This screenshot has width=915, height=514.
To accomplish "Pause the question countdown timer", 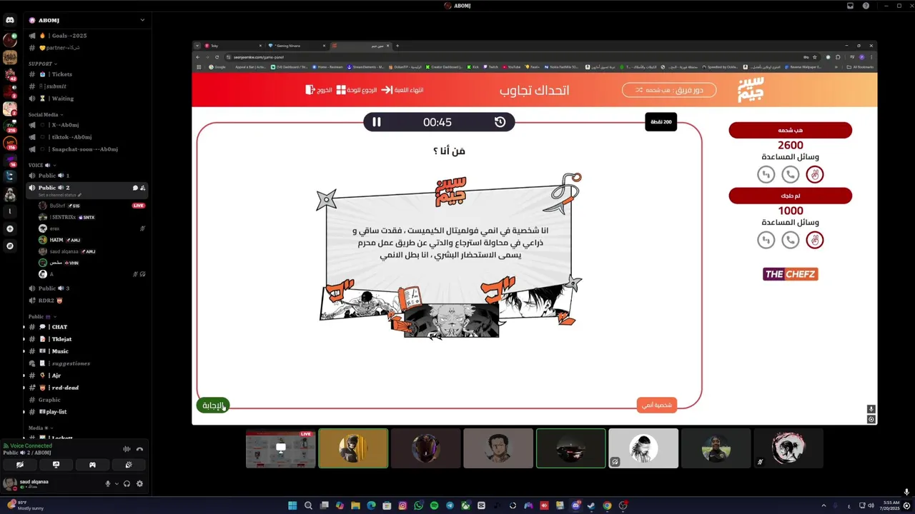I will click(x=377, y=122).
